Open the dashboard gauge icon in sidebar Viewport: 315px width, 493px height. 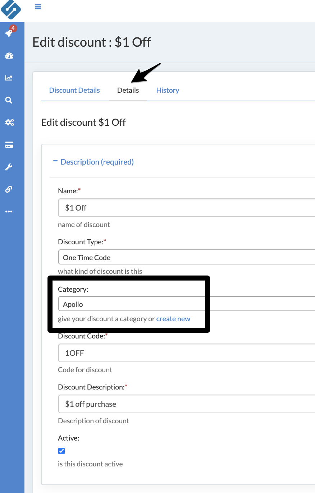coord(9,56)
